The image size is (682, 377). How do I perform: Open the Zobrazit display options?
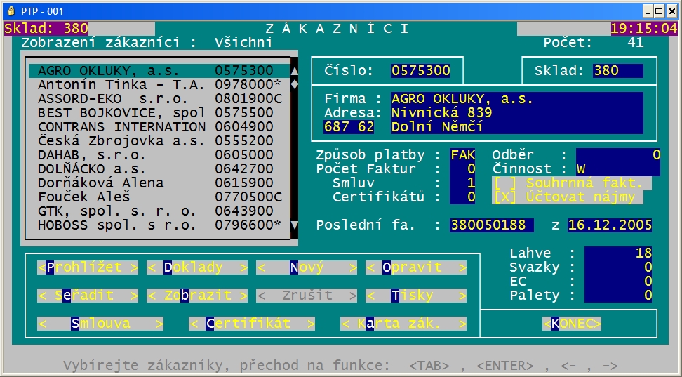(197, 296)
